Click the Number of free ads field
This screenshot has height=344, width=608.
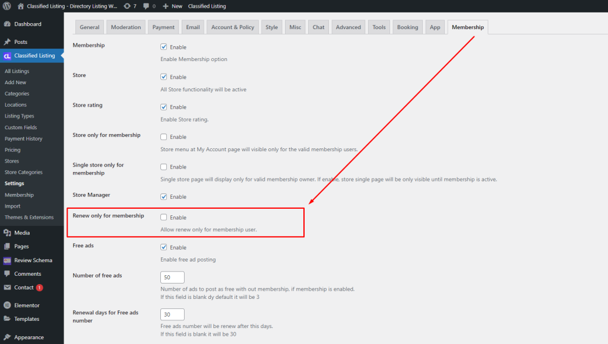tap(173, 278)
